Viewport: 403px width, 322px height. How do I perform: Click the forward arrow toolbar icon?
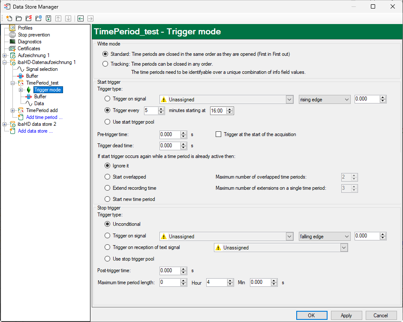(x=90, y=18)
